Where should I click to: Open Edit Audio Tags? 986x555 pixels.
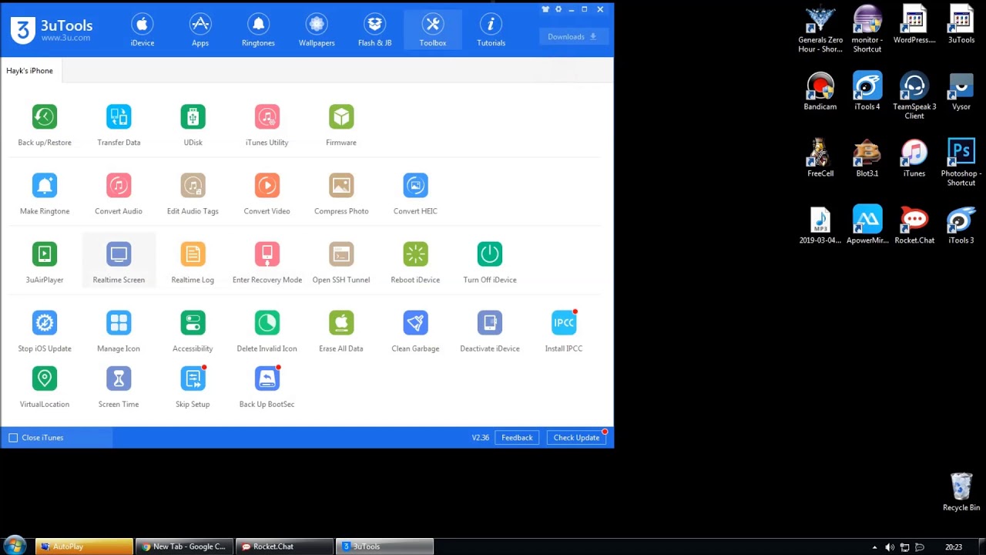(193, 194)
